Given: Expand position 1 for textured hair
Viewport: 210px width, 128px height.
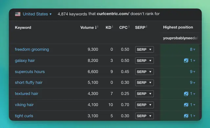Looking at the screenshot, I should click(x=193, y=94).
